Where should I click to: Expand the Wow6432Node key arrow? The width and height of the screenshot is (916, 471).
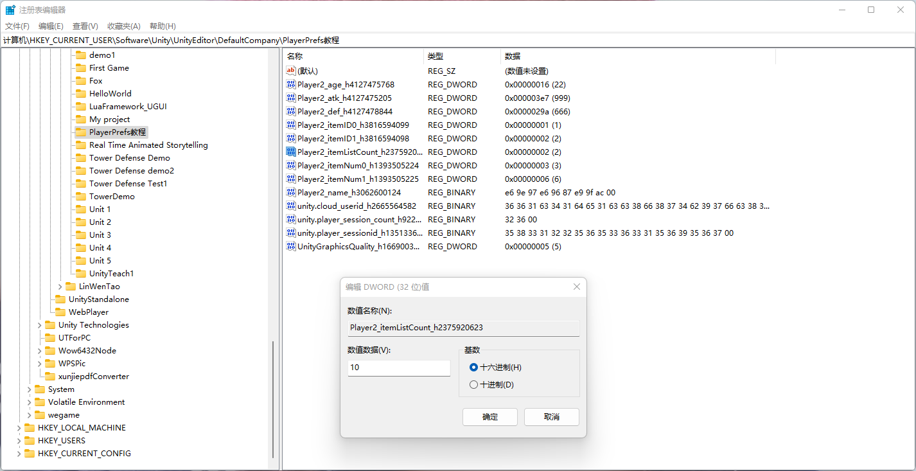tap(40, 351)
